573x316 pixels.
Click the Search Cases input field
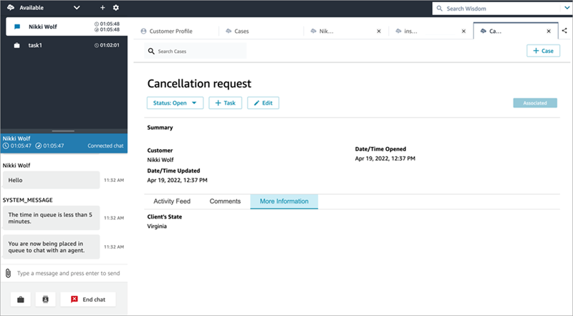(197, 52)
